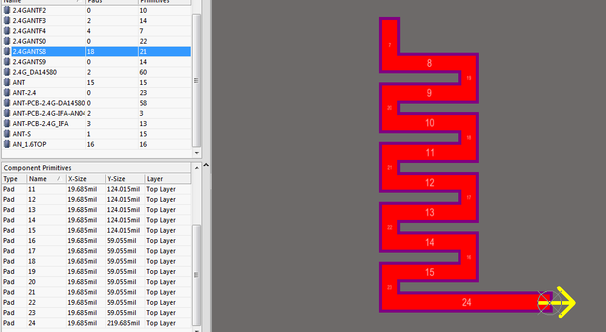Image resolution: width=606 pixels, height=332 pixels.
Task: Click the long pad 24 in canvas
Action: coord(466,302)
